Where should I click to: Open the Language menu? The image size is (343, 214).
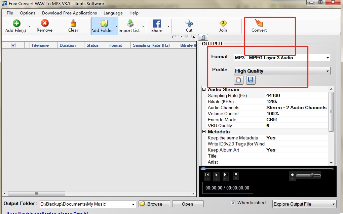[113, 13]
